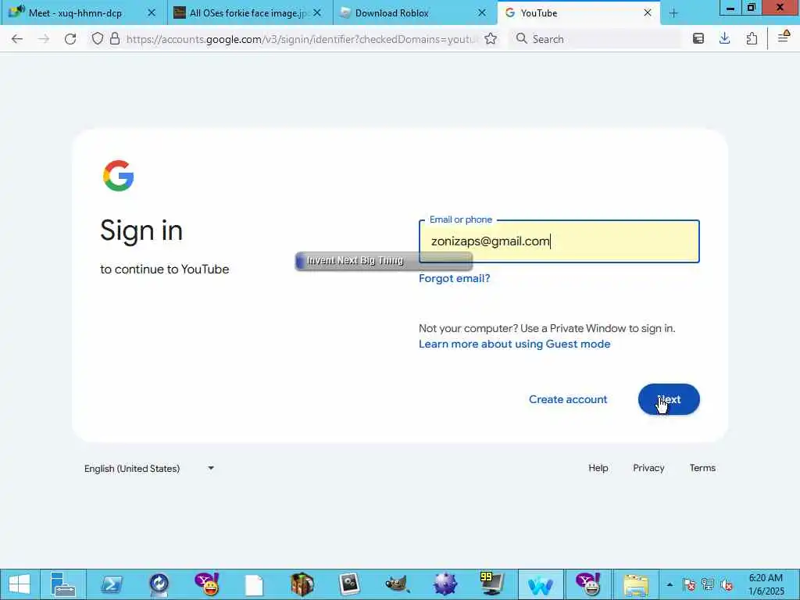This screenshot has width=800, height=600.
Task: Click the network status tray icon
Action: 708,584
